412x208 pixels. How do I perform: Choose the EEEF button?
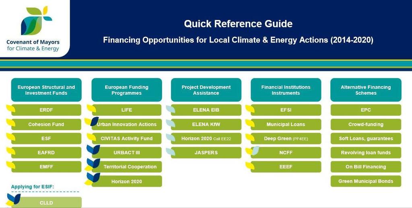pos(286,167)
